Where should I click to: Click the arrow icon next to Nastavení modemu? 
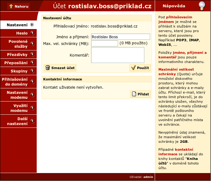point(32,95)
